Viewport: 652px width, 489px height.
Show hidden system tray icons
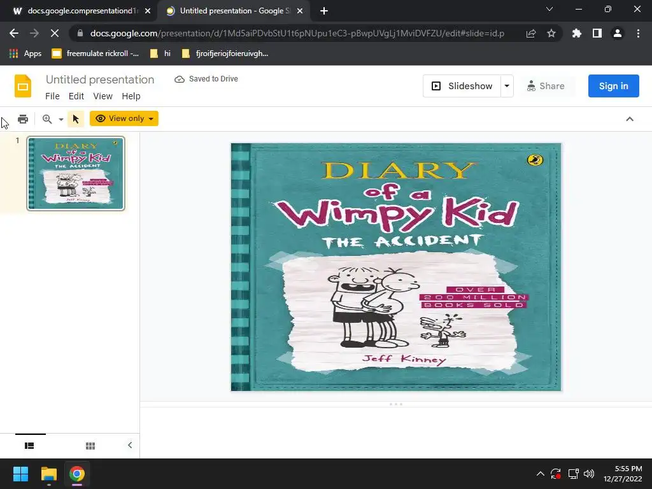point(540,474)
